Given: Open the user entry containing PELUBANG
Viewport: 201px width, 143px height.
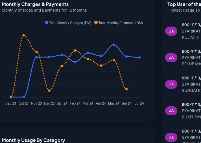Looking at the screenshot, I should click(191, 57).
